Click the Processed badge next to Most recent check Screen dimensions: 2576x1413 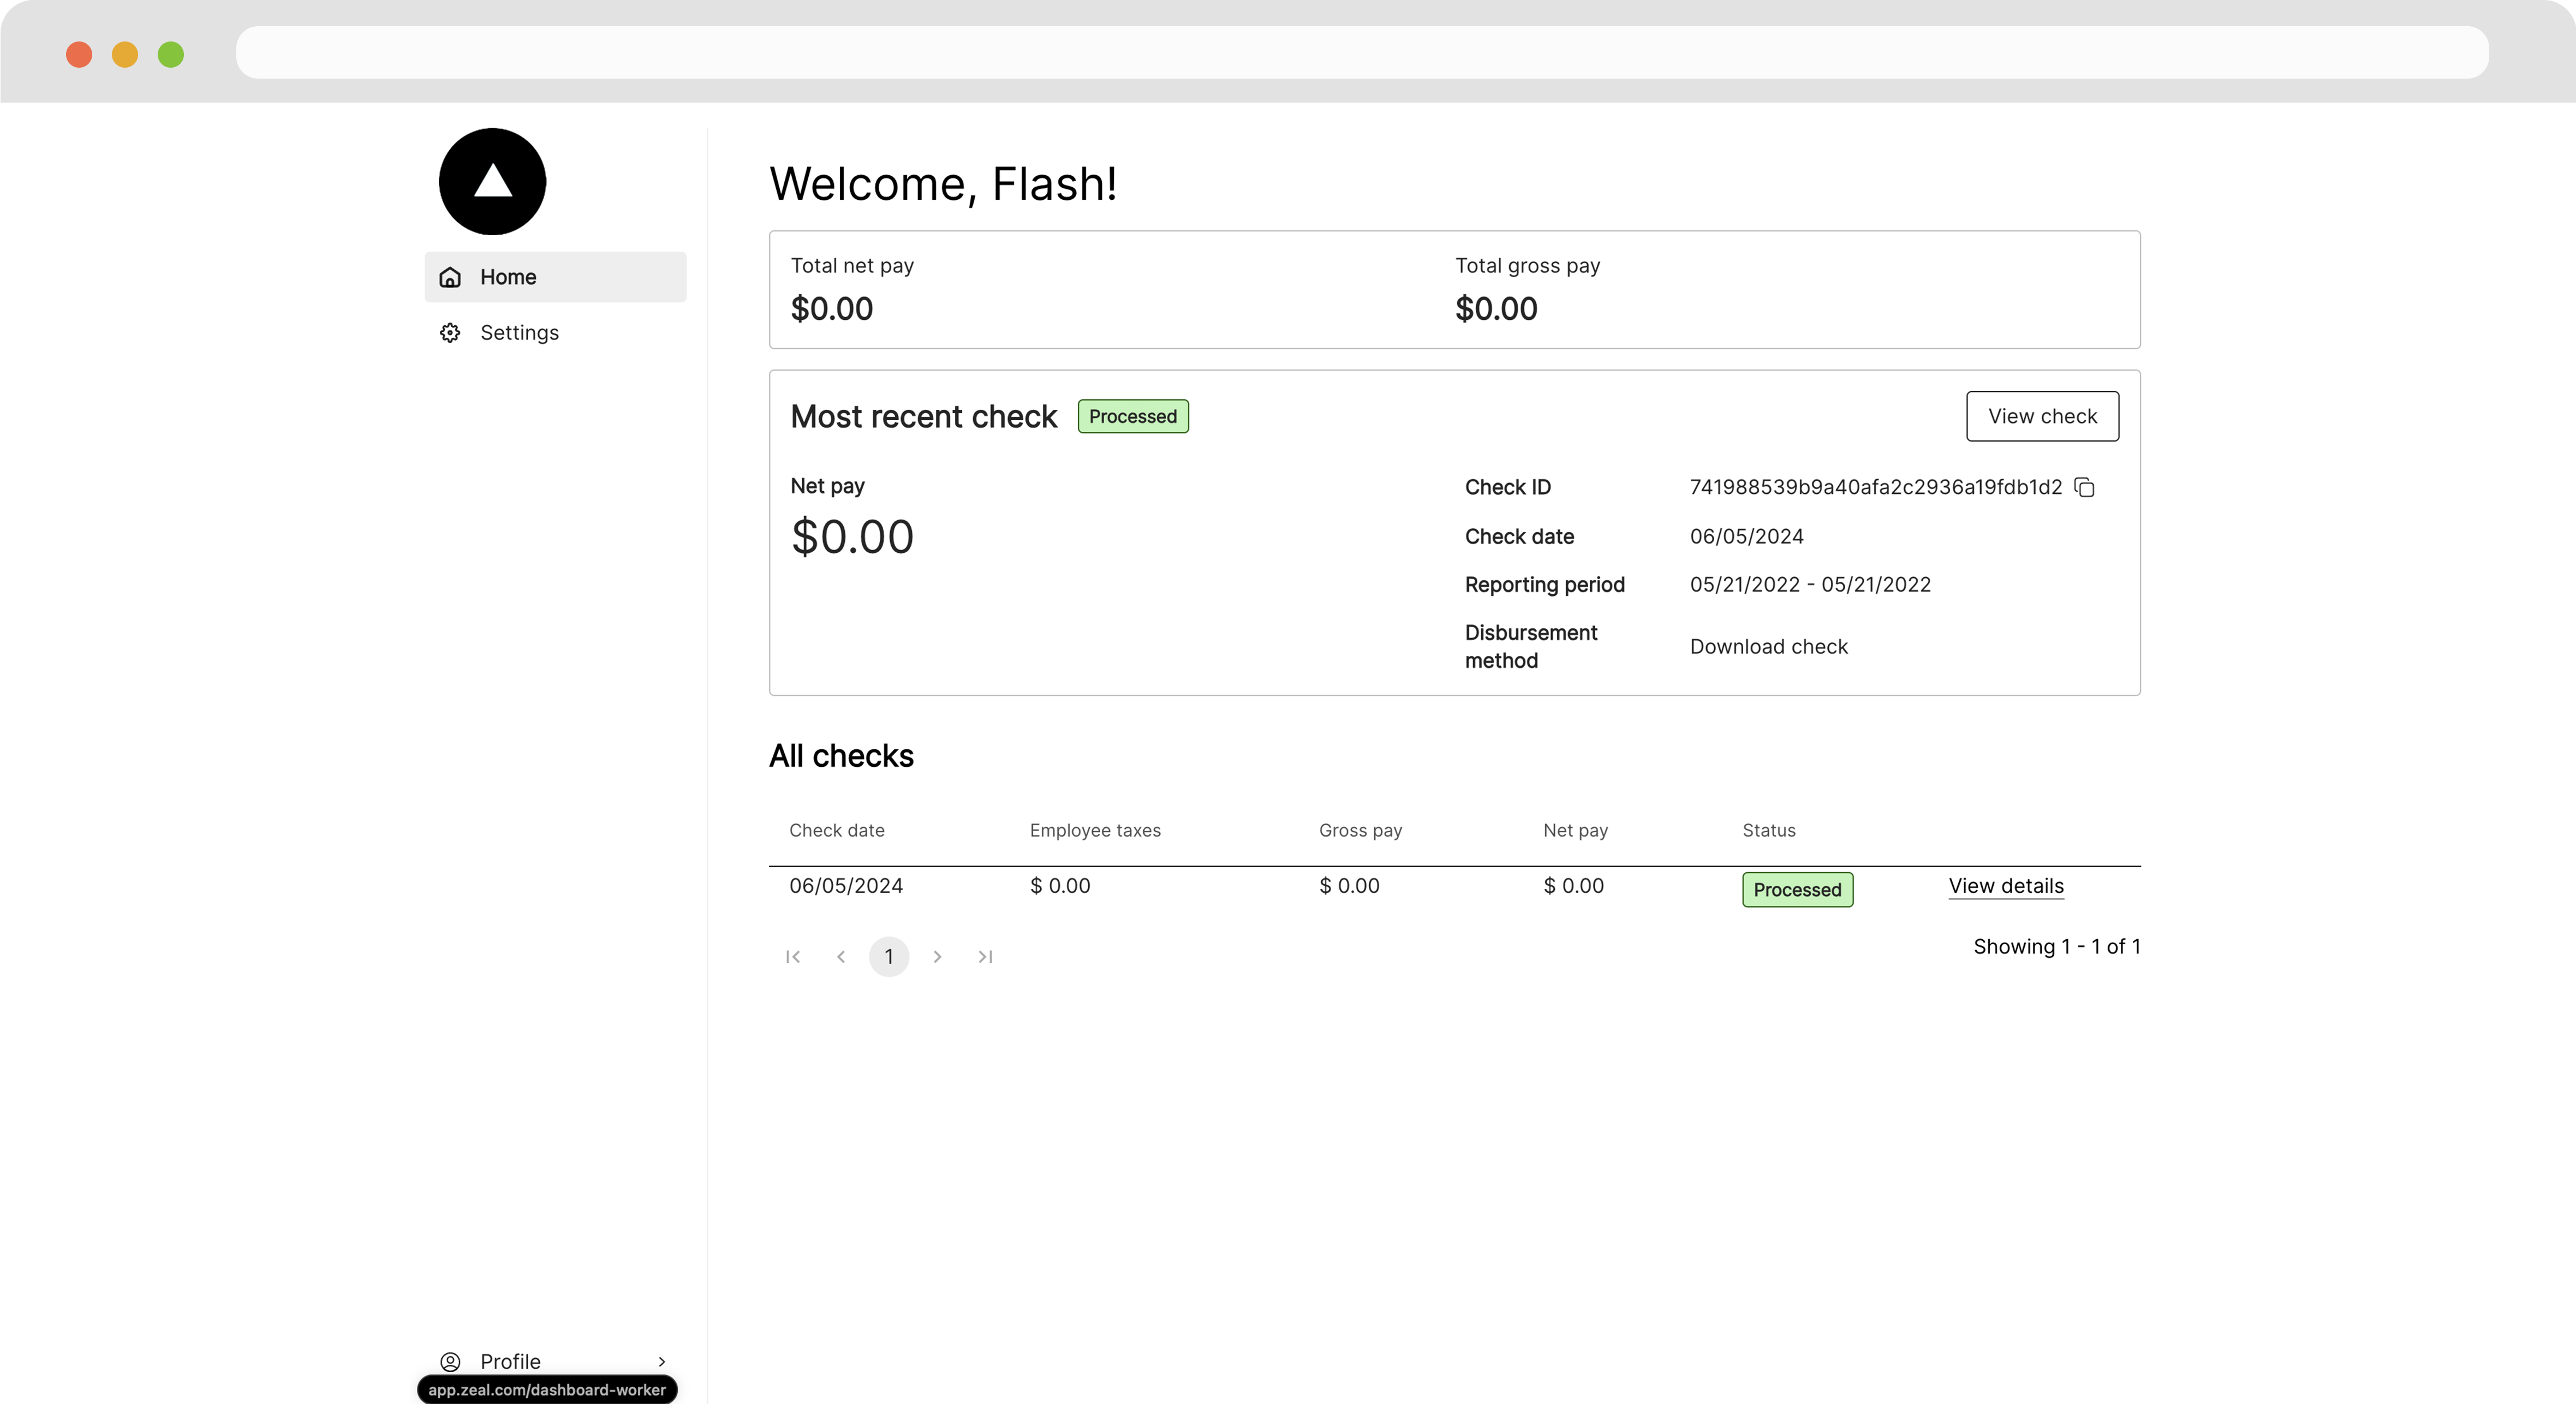coord(1133,416)
